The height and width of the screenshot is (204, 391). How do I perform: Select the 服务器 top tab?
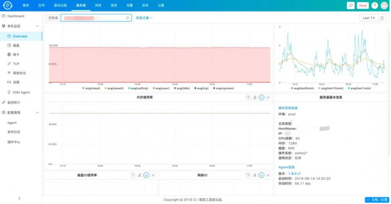81,5
